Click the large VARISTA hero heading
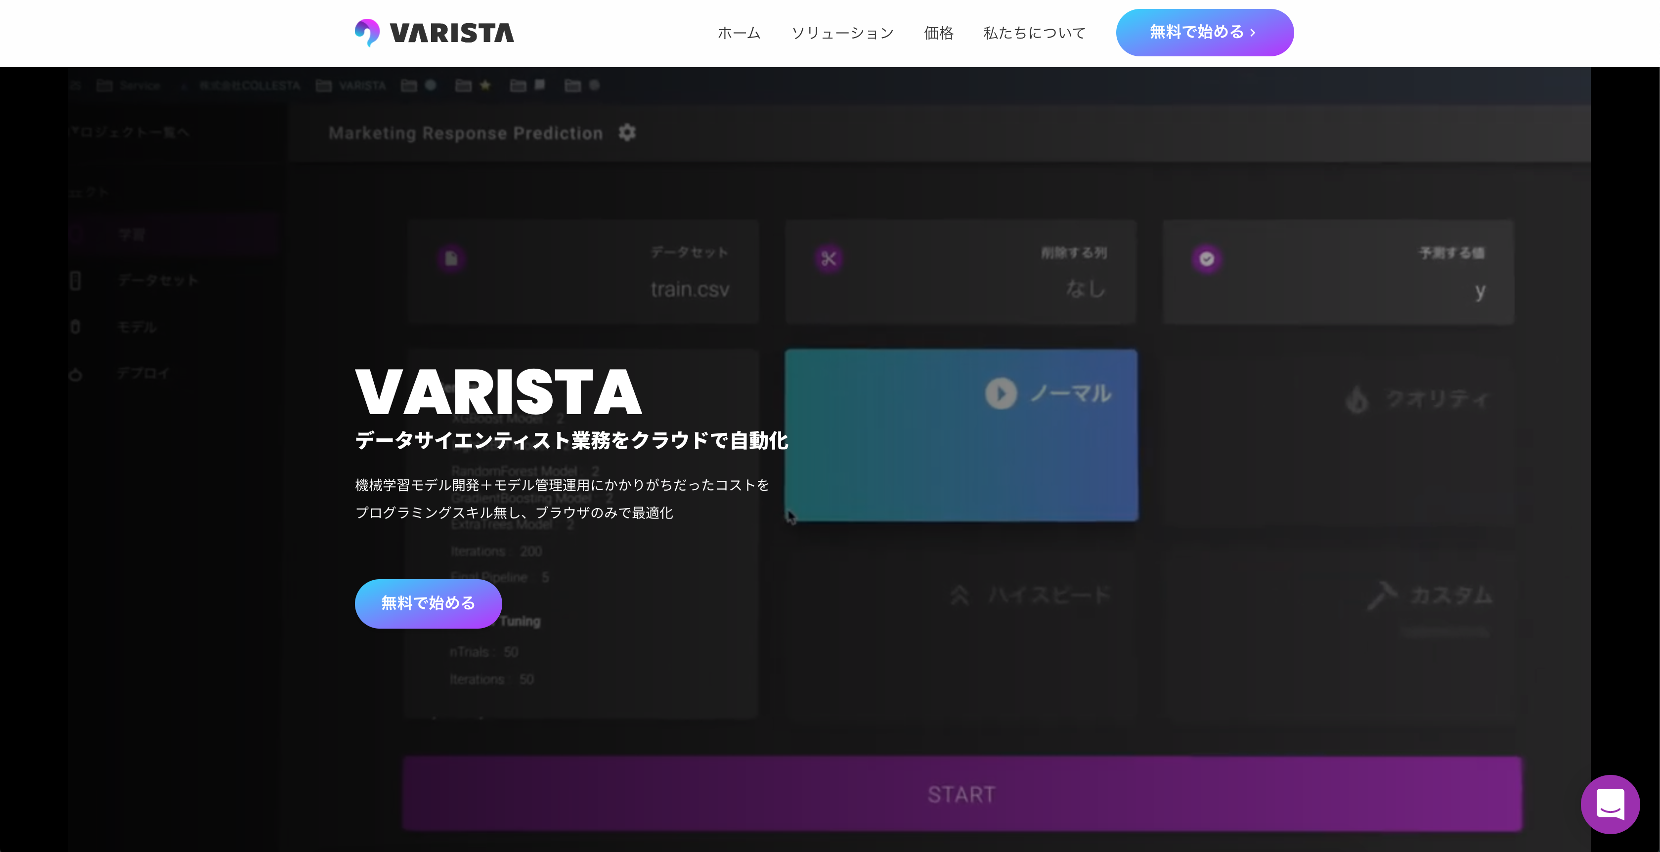Screen dimensions: 1660x852 (499, 392)
